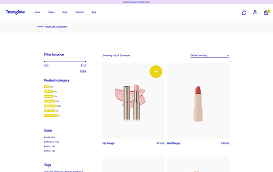Open the user account icon

coord(255,12)
